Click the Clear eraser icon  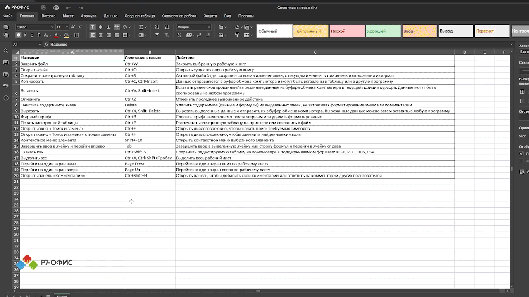(x=237, y=27)
